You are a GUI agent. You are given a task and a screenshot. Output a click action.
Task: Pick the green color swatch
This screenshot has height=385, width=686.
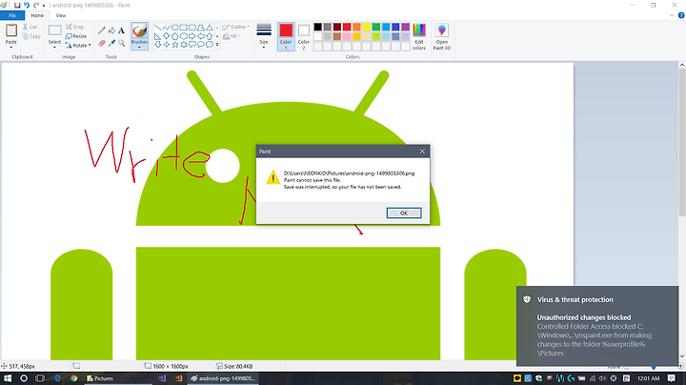click(376, 27)
